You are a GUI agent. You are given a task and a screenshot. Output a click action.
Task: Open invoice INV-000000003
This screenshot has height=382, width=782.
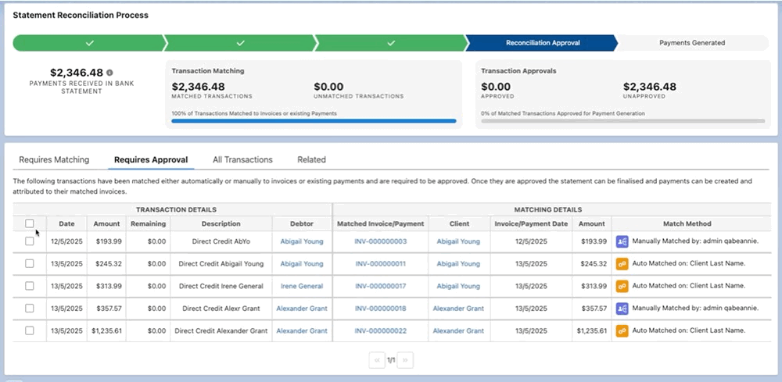coord(381,241)
